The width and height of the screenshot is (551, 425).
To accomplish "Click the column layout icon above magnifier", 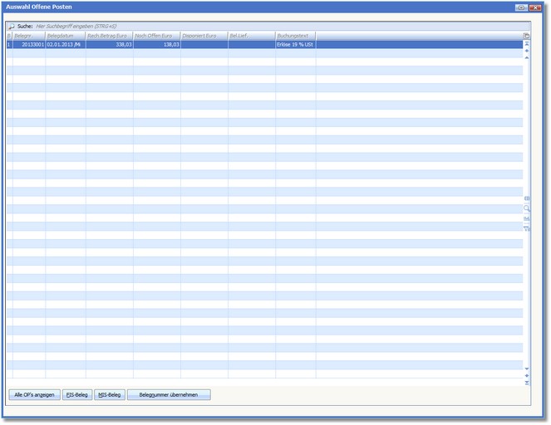I will [526, 198].
